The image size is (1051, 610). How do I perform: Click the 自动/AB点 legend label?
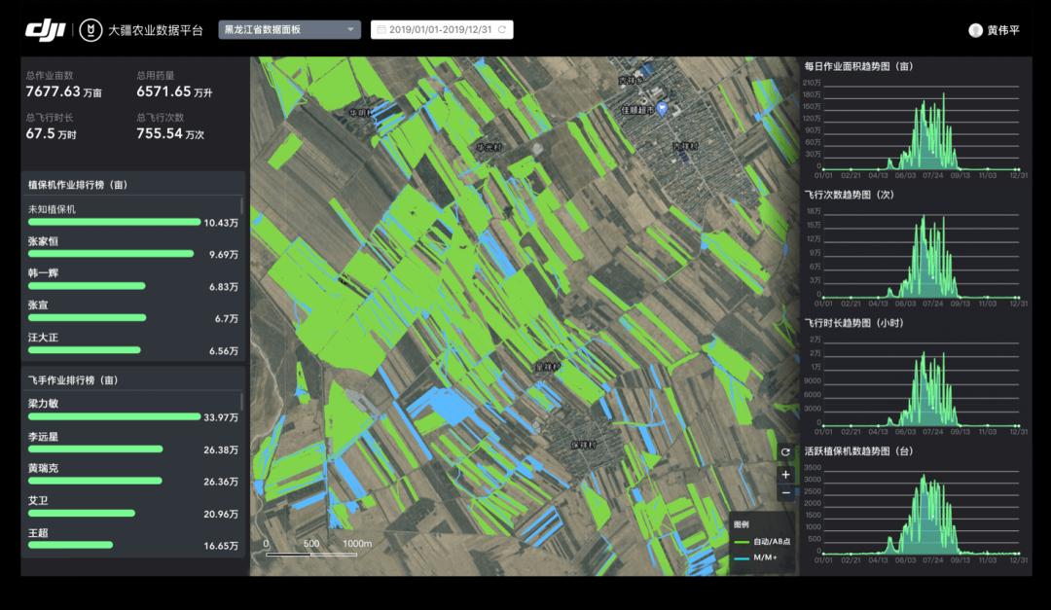click(772, 542)
